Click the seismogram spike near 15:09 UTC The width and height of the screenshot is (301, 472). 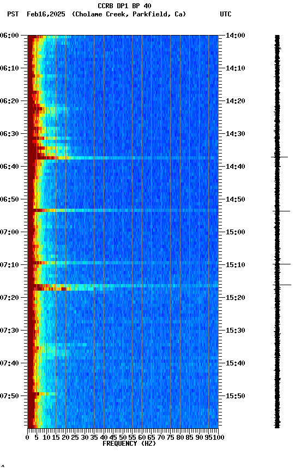(x=282, y=264)
